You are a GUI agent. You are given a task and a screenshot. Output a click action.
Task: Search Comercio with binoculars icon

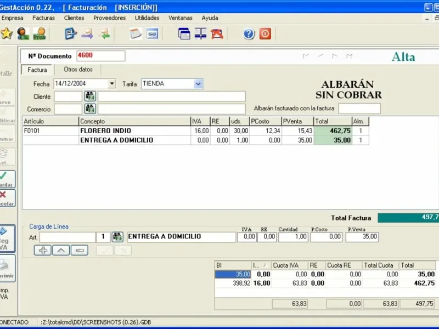click(90, 109)
